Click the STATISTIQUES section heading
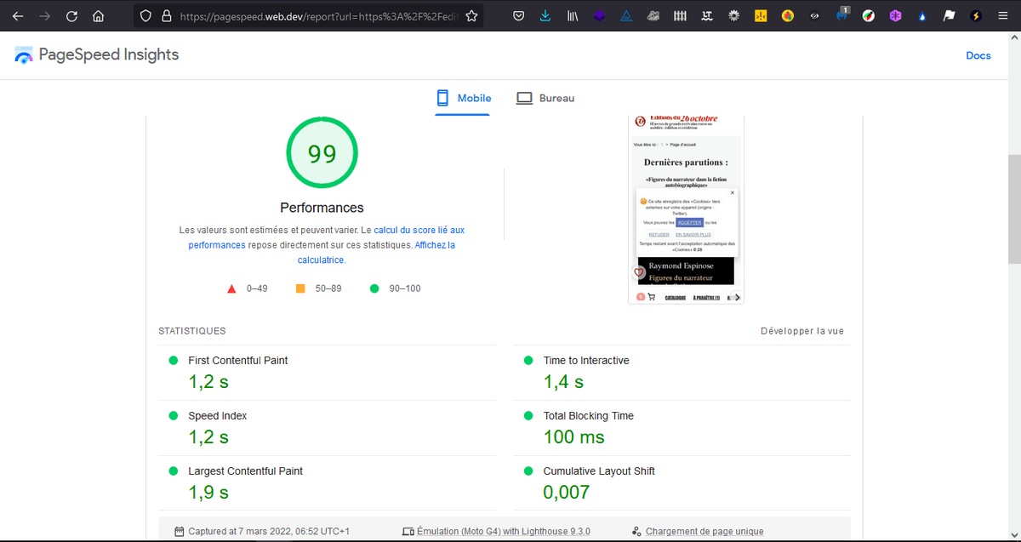Screen dimensions: 1021x542 pos(192,331)
